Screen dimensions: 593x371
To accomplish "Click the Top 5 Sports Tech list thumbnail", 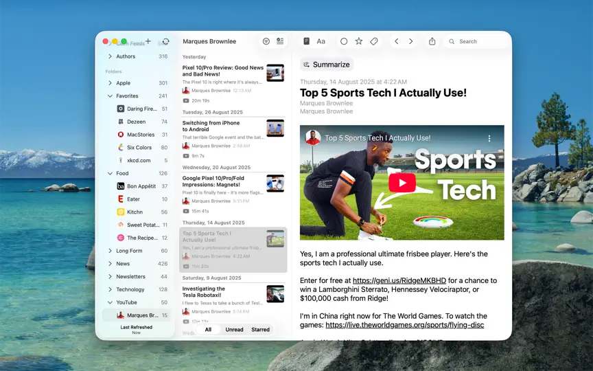I will [275, 238].
